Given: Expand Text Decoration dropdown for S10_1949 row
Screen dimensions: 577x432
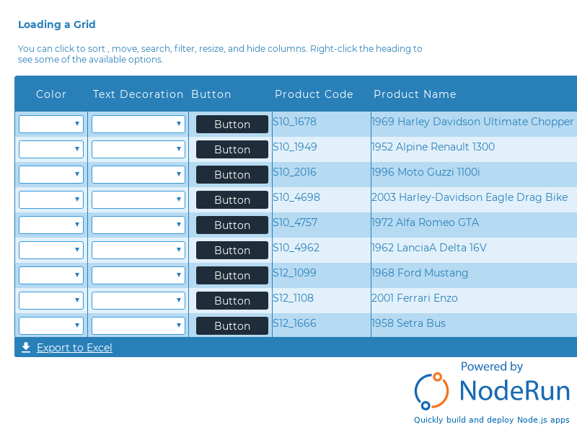Looking at the screenshot, I should (x=138, y=150).
